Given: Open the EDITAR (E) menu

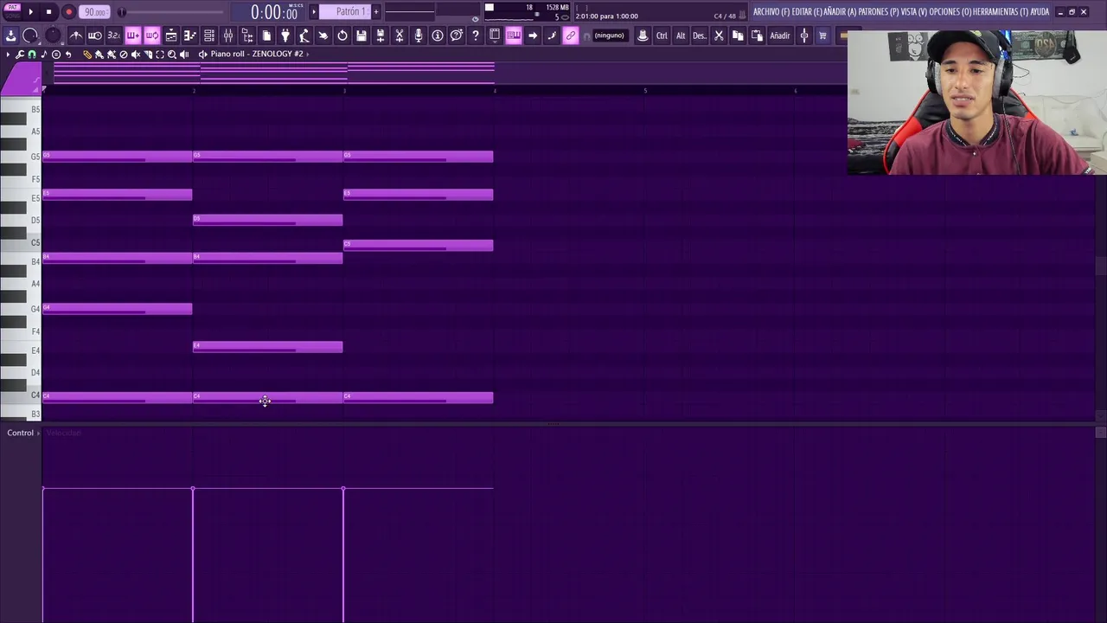Looking at the screenshot, I should 807,12.
